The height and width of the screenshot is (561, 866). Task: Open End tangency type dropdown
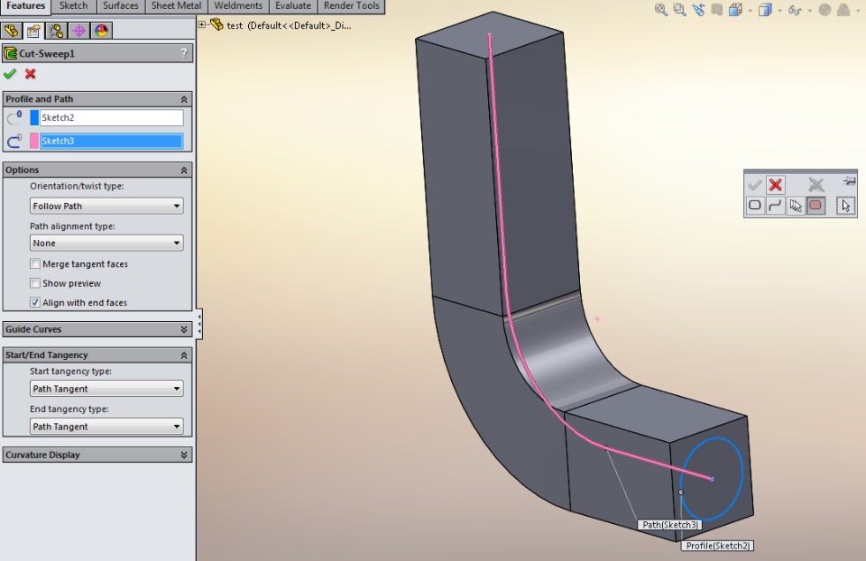coord(106,427)
